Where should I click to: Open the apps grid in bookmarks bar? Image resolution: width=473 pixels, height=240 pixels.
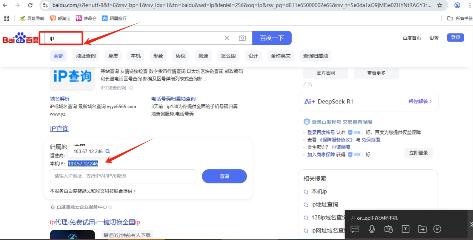(6, 18)
